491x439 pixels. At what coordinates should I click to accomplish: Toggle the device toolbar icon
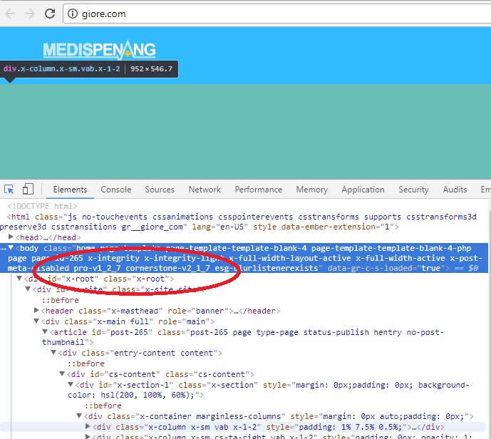(x=29, y=189)
